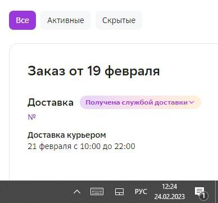Screen dimensions: 218x203
Task: Show hidden tray icons with the chevron arrow
Action: click(77, 192)
